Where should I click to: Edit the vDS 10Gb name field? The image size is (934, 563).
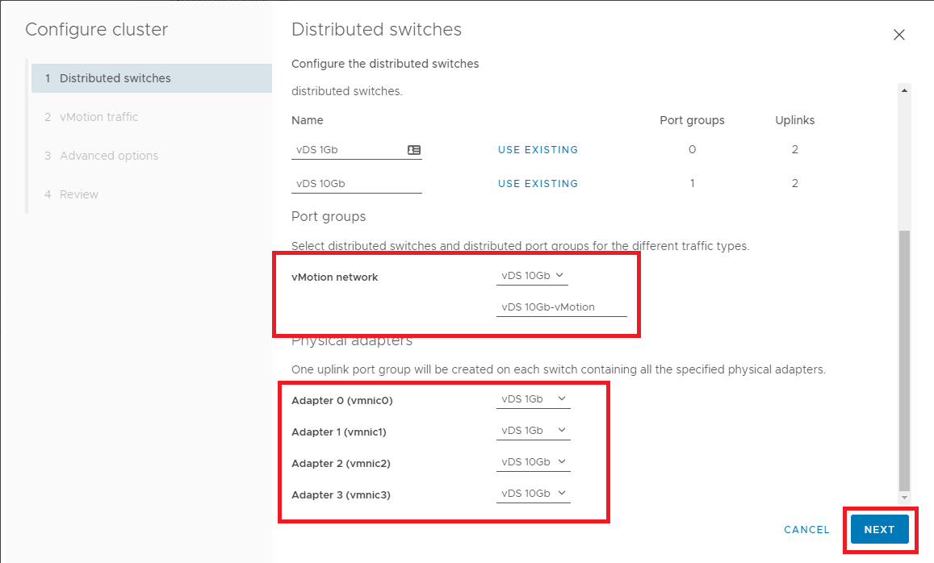click(x=355, y=184)
